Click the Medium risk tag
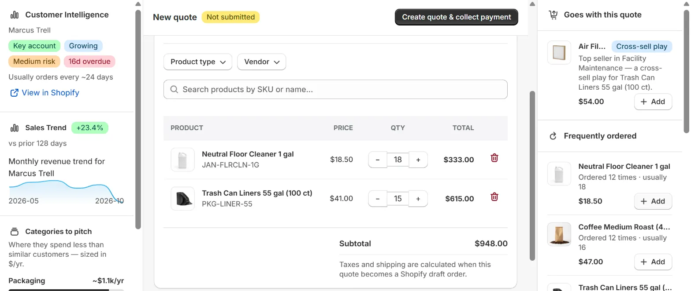Screen dimensions: 691x291 click(34, 62)
